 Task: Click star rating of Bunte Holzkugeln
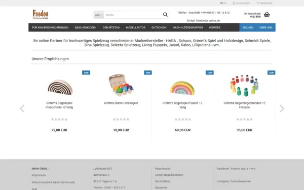[121, 119]
